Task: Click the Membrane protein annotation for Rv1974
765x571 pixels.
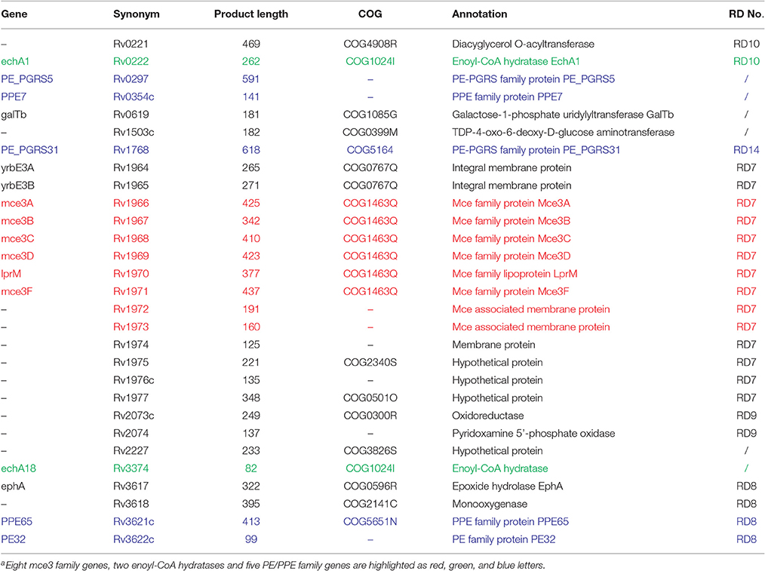Action: pyautogui.click(x=493, y=344)
